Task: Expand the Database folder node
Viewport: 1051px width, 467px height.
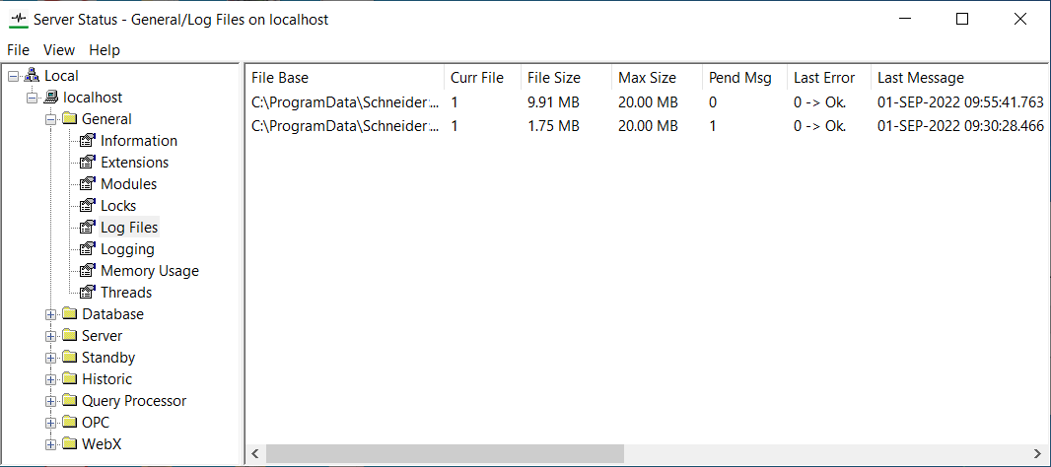Action: coord(50,314)
